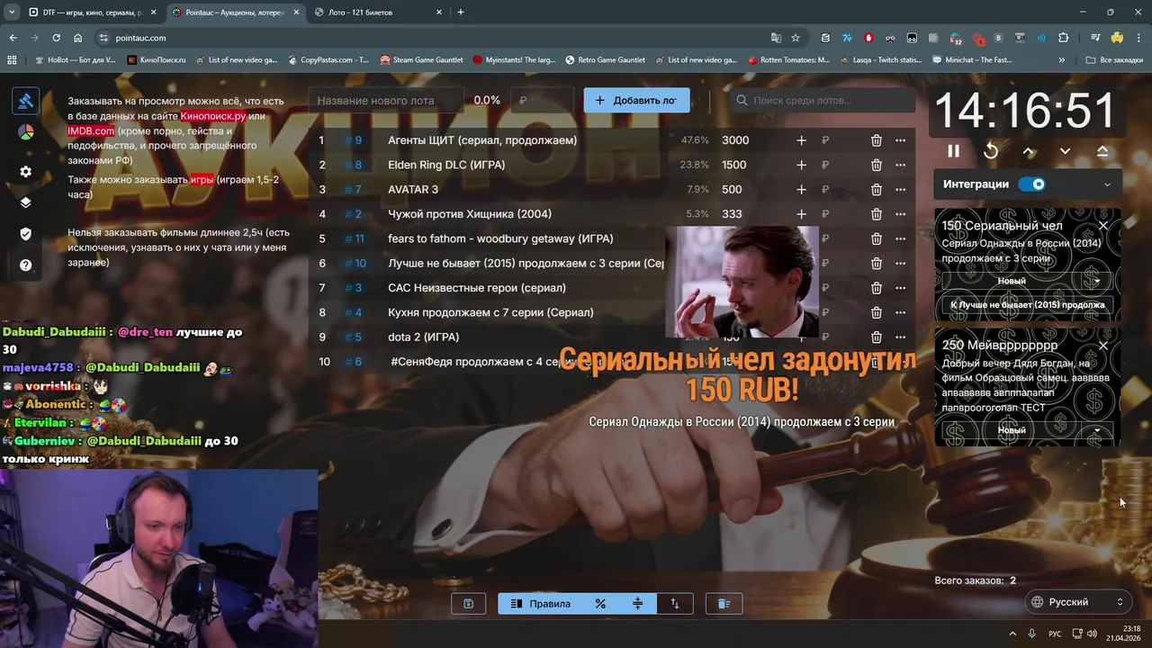1152x648 pixels.
Task: Click the Название нового лота field
Action: tap(385, 101)
